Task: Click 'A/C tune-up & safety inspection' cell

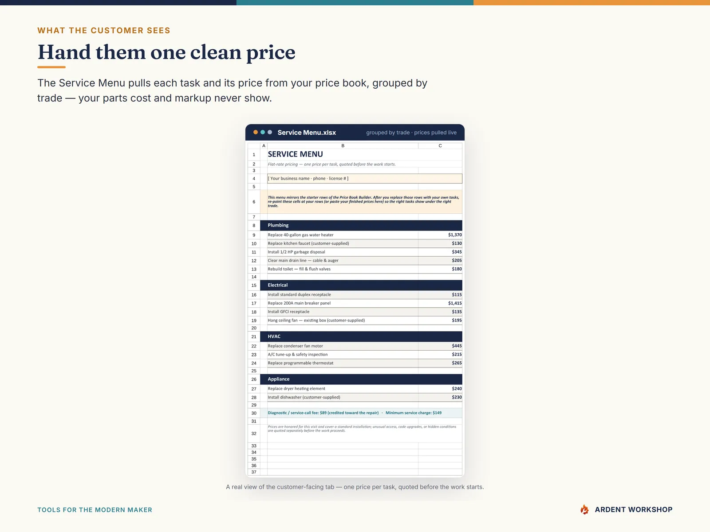Action: coord(343,354)
